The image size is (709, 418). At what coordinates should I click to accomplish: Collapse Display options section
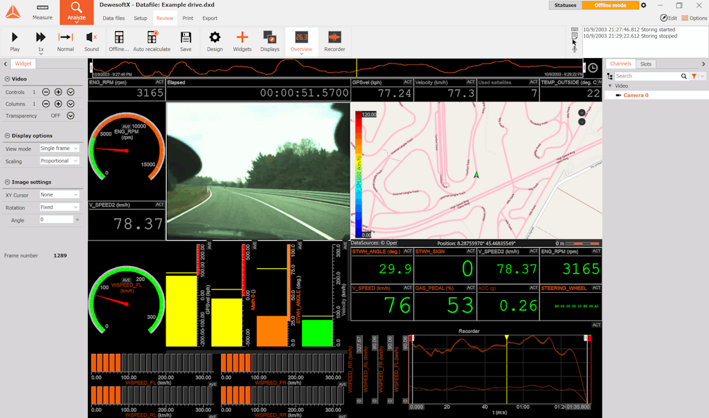pyautogui.click(x=7, y=136)
